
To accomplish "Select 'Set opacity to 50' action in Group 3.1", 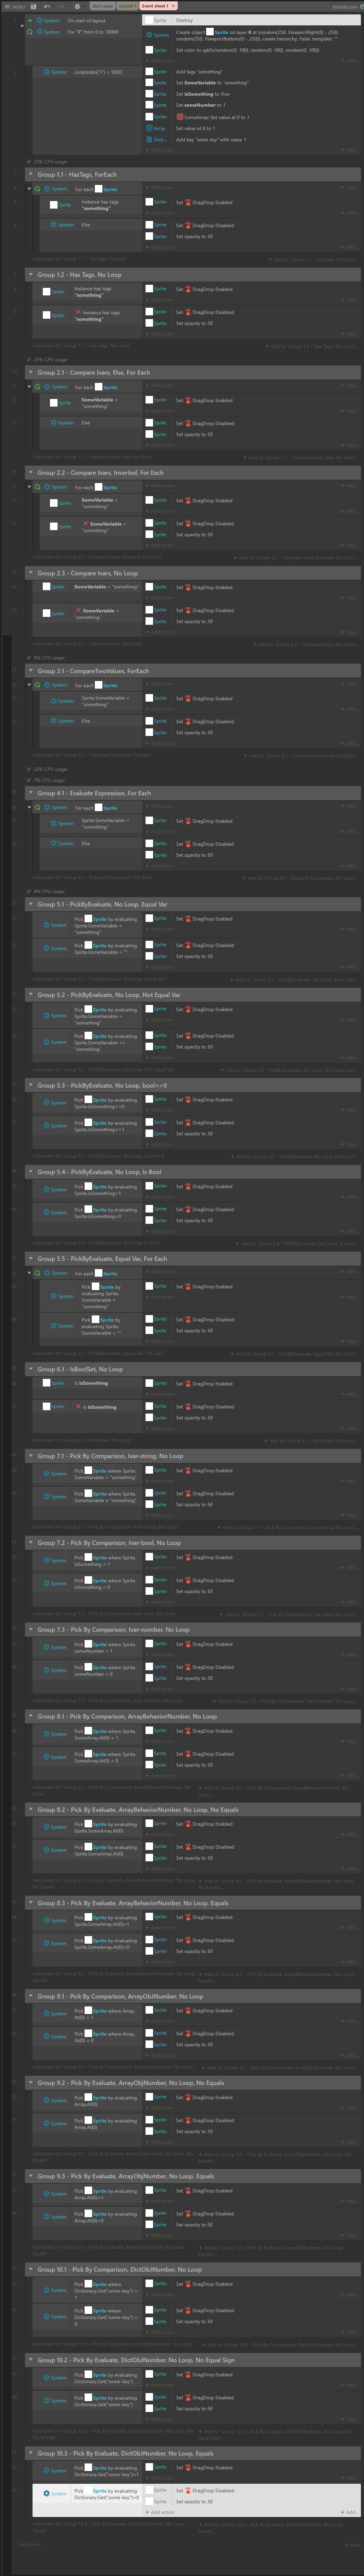I will coord(194,732).
